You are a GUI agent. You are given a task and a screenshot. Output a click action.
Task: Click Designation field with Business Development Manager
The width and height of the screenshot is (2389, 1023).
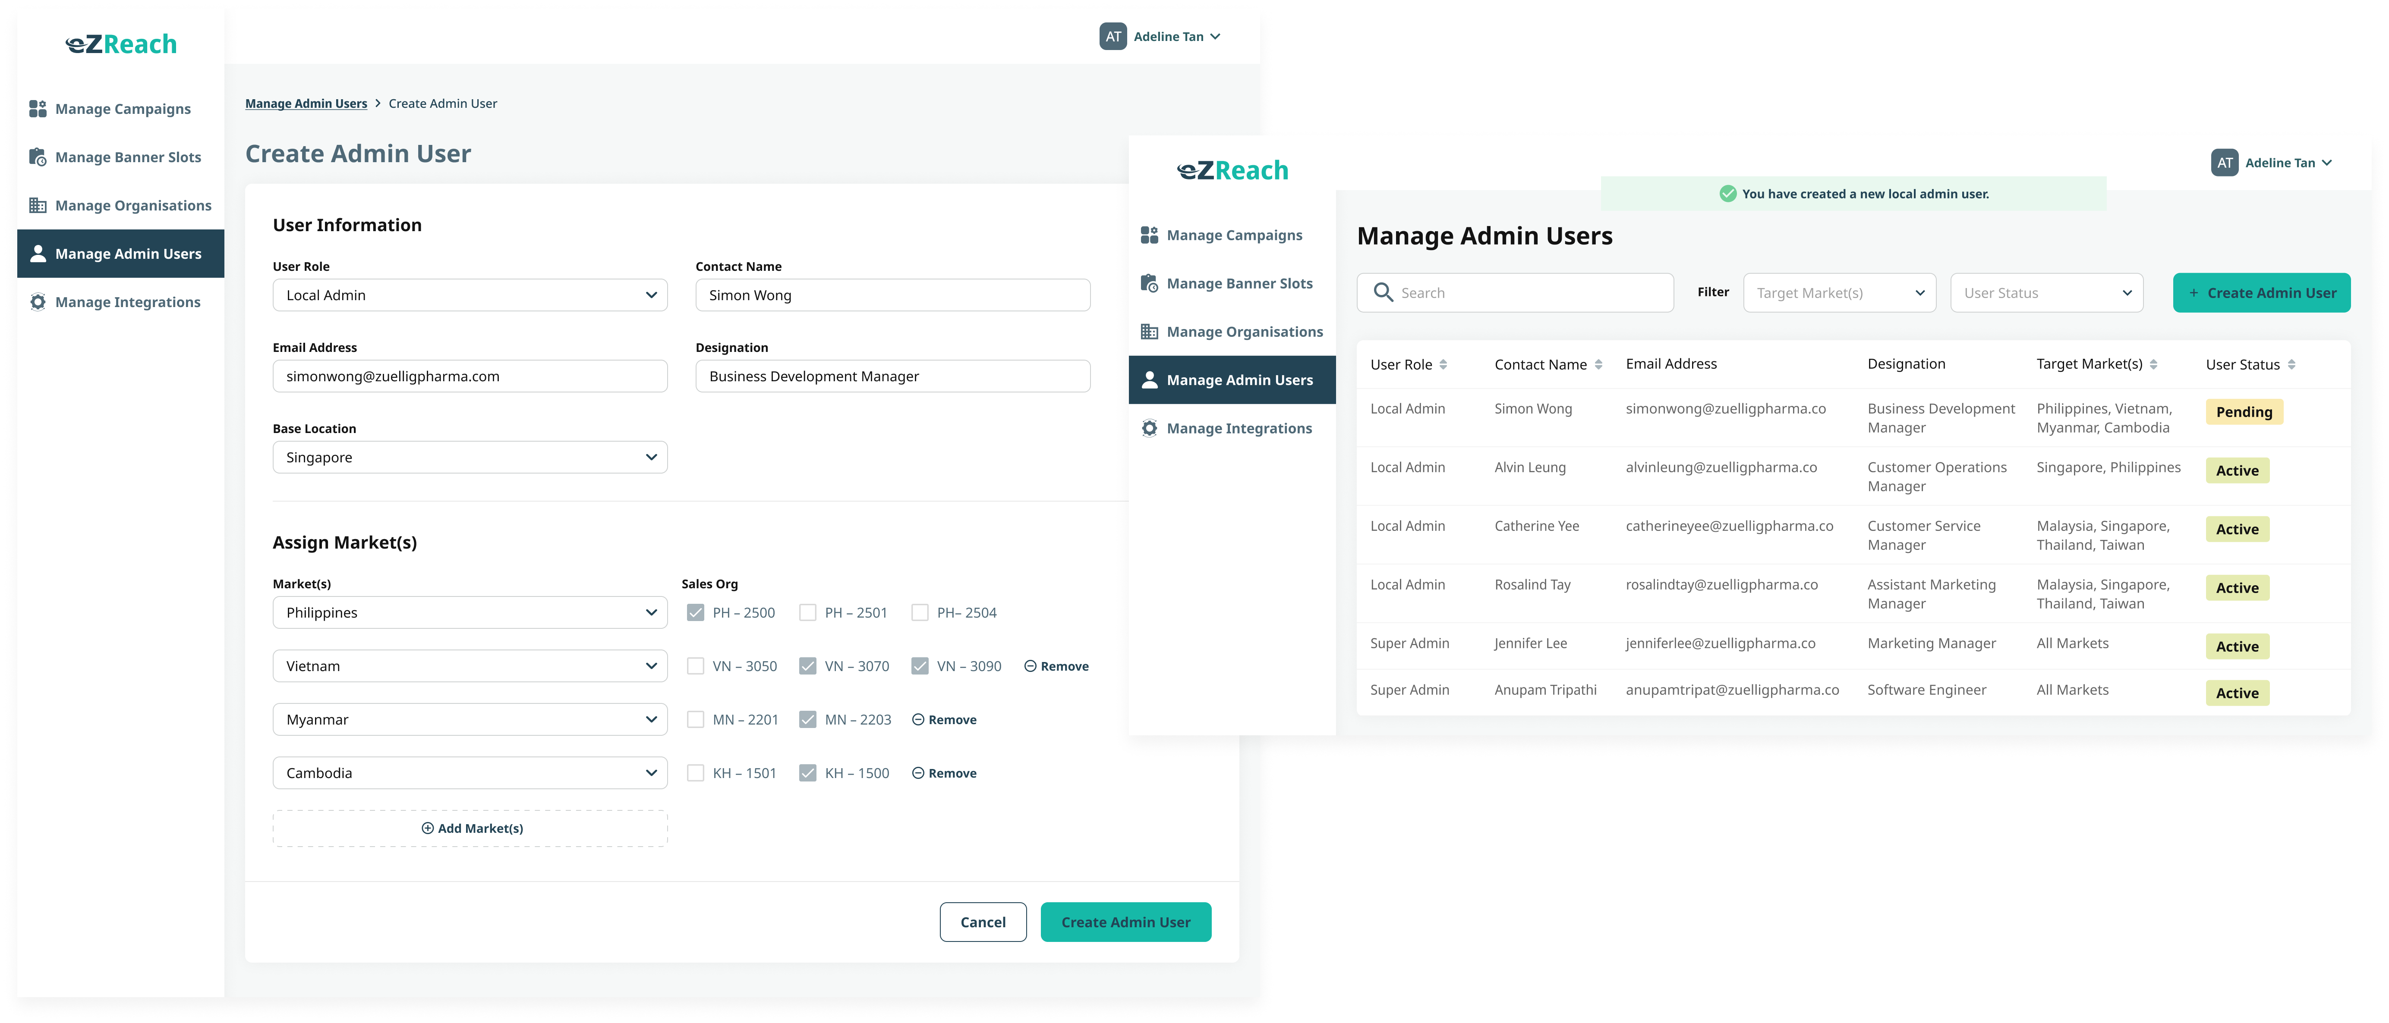pyautogui.click(x=893, y=376)
